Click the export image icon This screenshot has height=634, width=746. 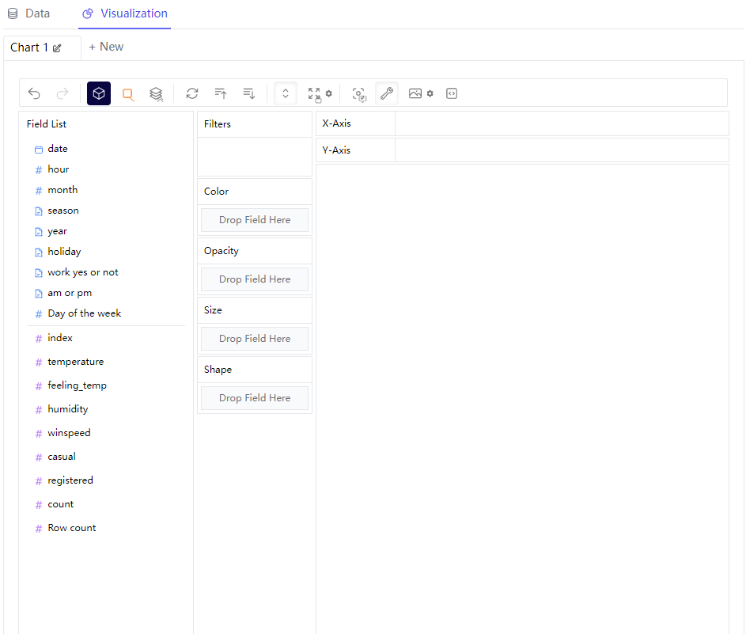coord(415,93)
